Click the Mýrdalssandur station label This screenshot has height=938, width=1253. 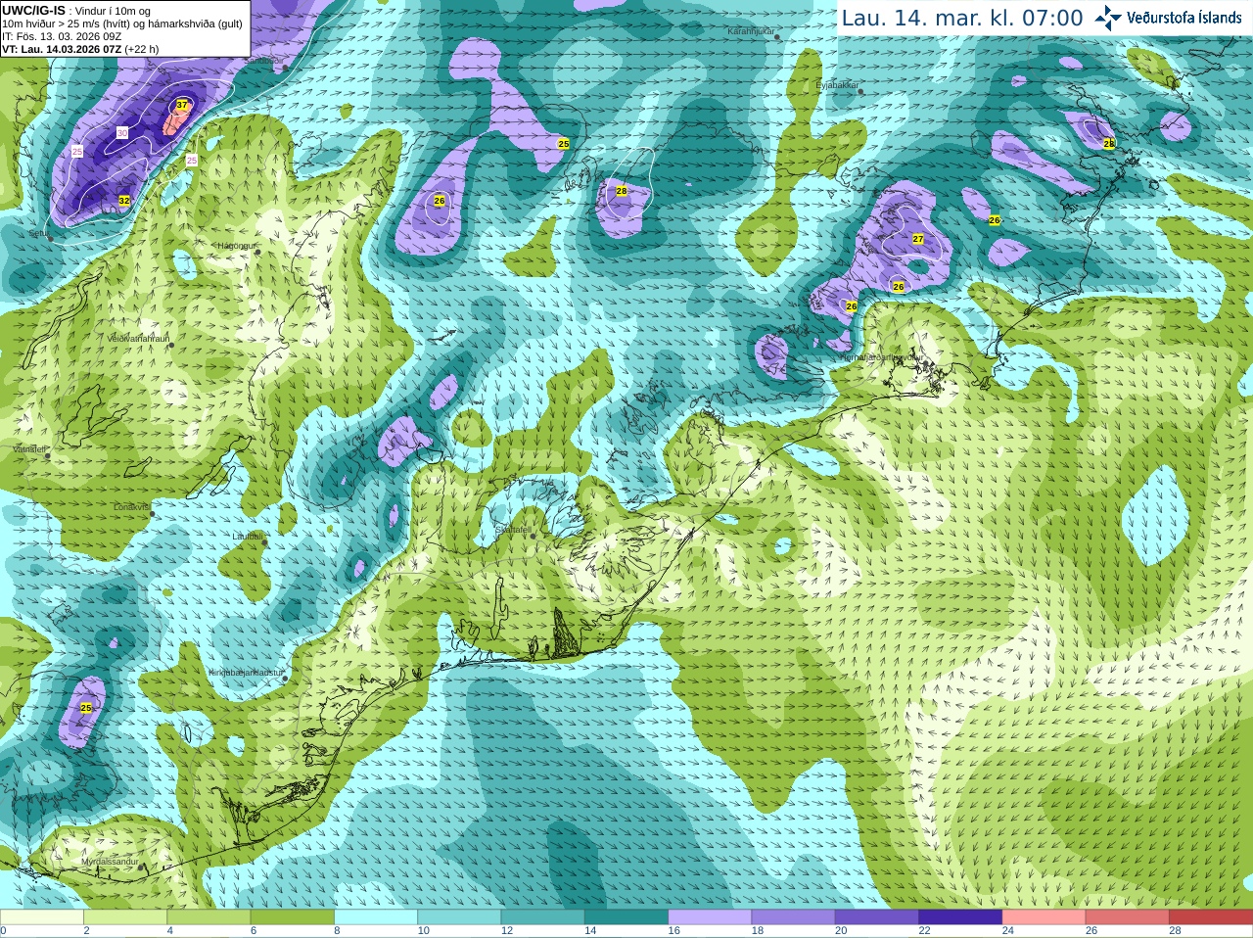pos(110,862)
